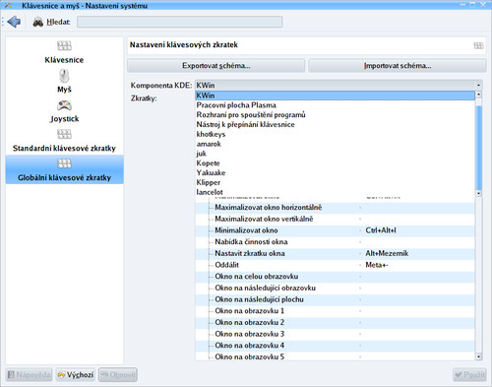Choose khotkeys in dropdown list
Screen dimensions: 492x387
click(335, 134)
